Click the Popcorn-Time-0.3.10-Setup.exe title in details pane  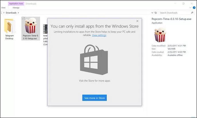172,19
